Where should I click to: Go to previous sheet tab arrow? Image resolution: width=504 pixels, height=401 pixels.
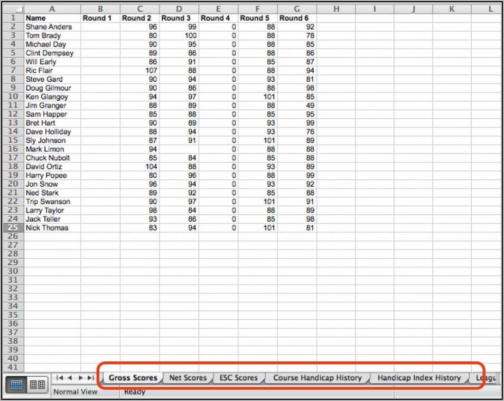tap(70, 378)
